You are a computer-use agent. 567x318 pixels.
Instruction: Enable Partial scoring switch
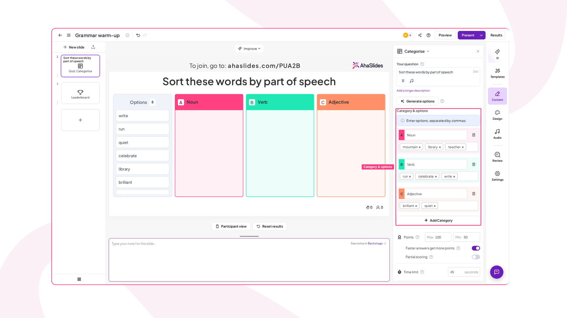(476, 257)
